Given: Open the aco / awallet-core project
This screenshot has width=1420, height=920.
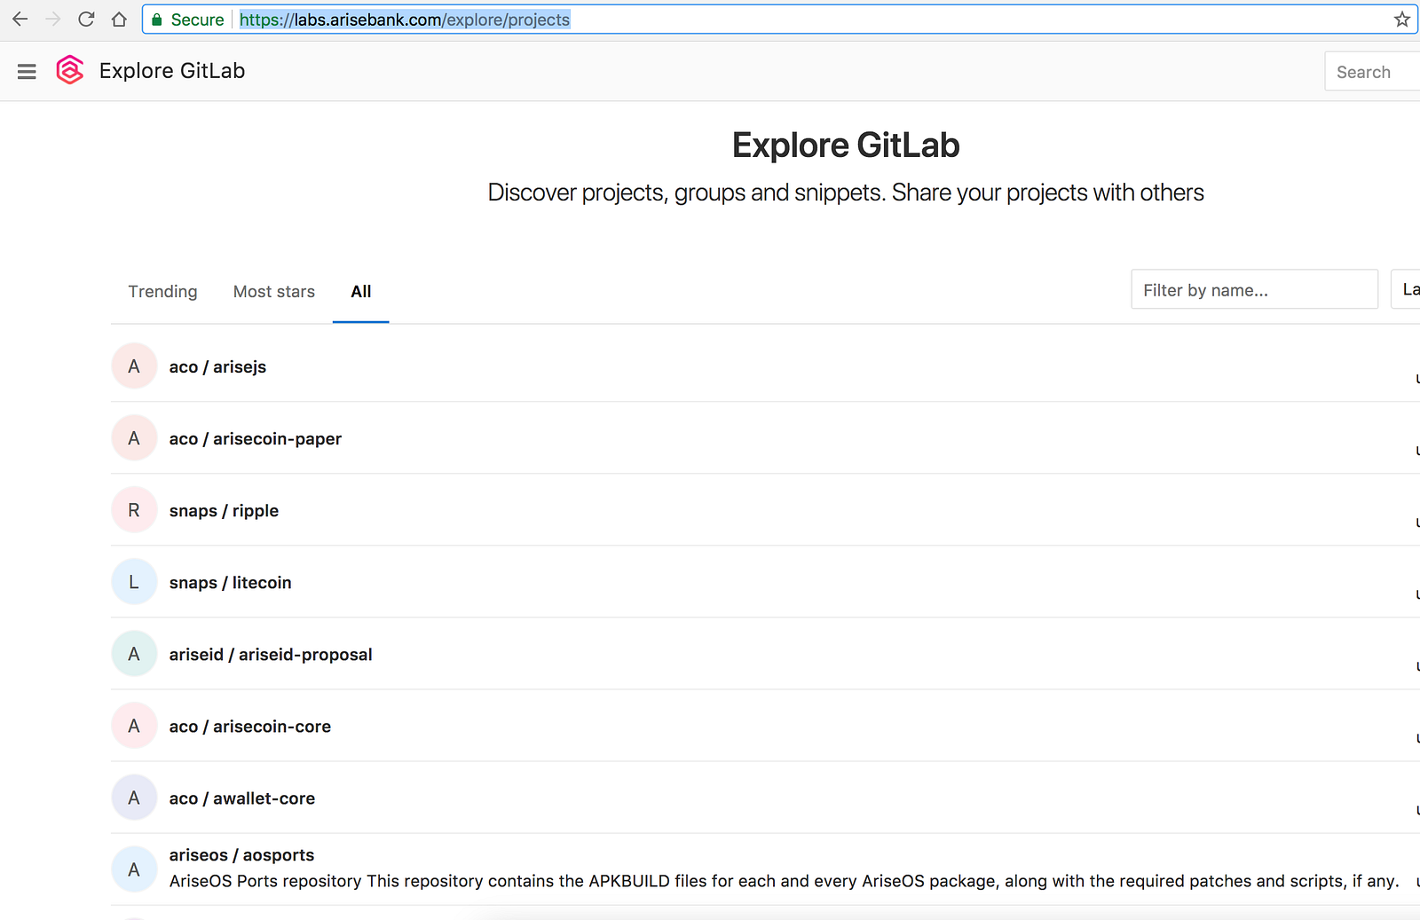Looking at the screenshot, I should pyautogui.click(x=242, y=798).
